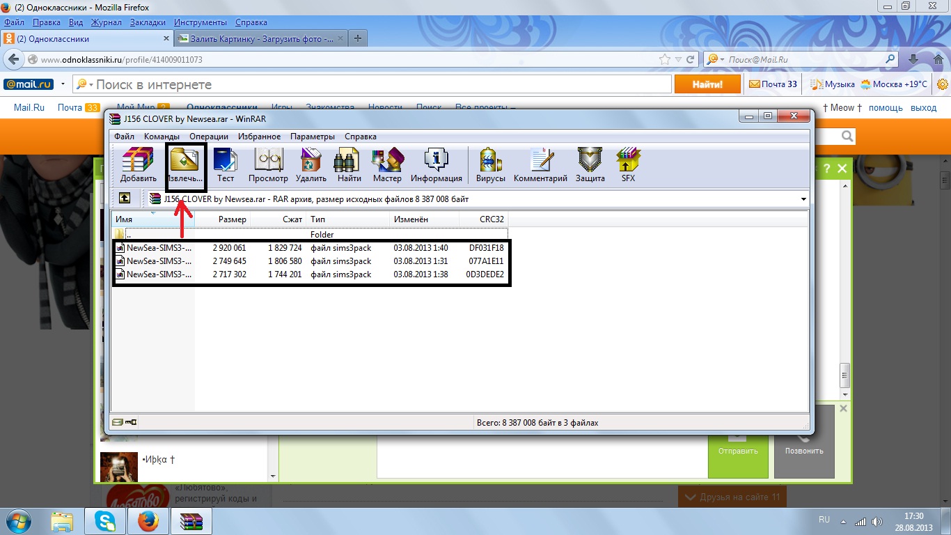
Task: Open Почта 33 in the Mail.ru toolbar
Action: (x=773, y=84)
